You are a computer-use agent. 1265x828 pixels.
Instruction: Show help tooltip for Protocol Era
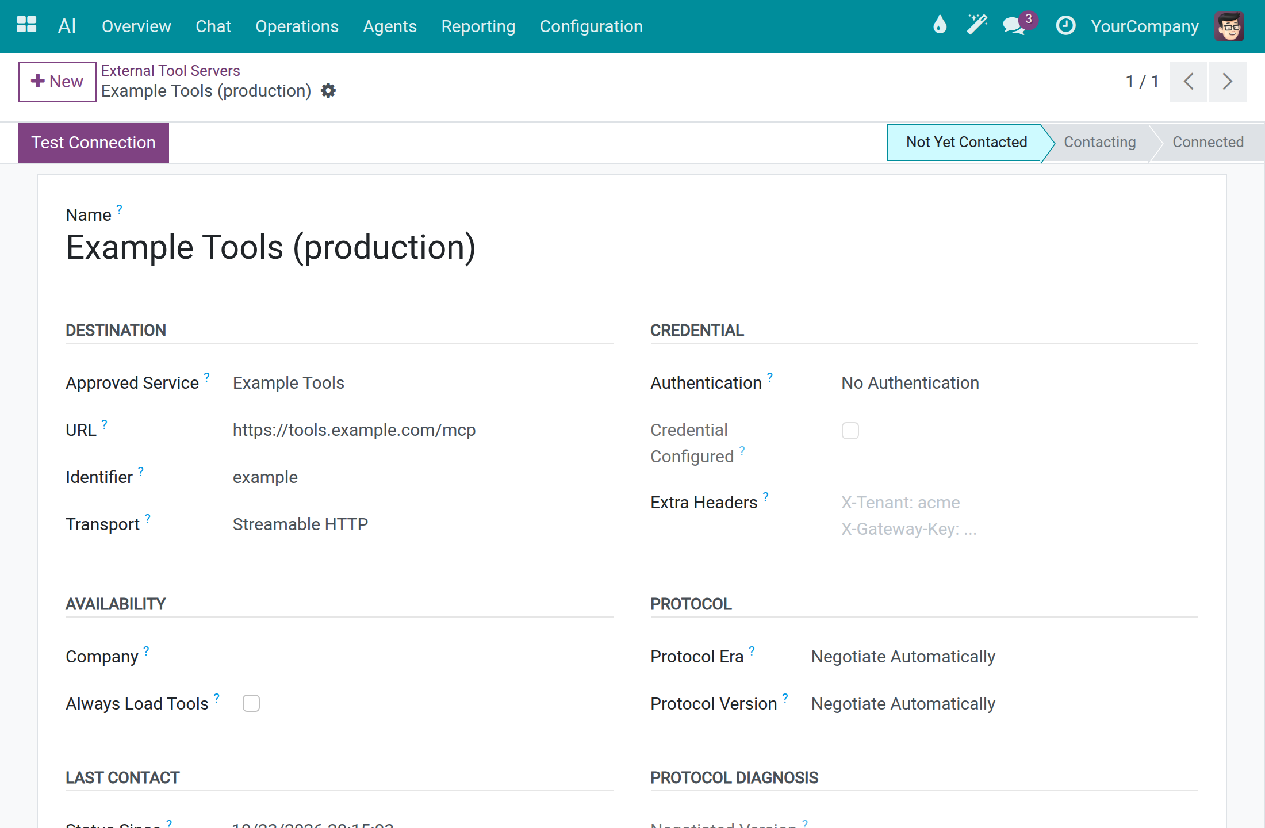point(752,651)
